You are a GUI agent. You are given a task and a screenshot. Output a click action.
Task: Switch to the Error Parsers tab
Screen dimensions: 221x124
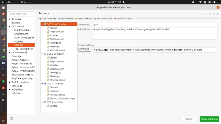point(123,19)
